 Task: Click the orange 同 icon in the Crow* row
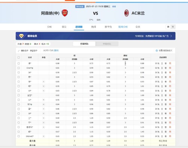(170, 68)
